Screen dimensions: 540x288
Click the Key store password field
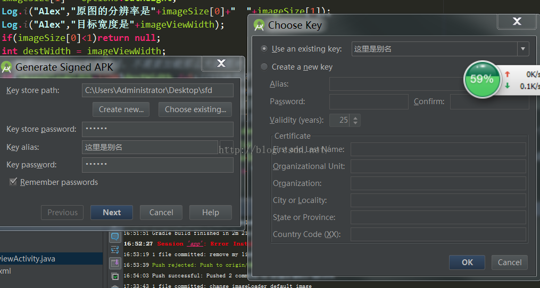[x=157, y=129]
